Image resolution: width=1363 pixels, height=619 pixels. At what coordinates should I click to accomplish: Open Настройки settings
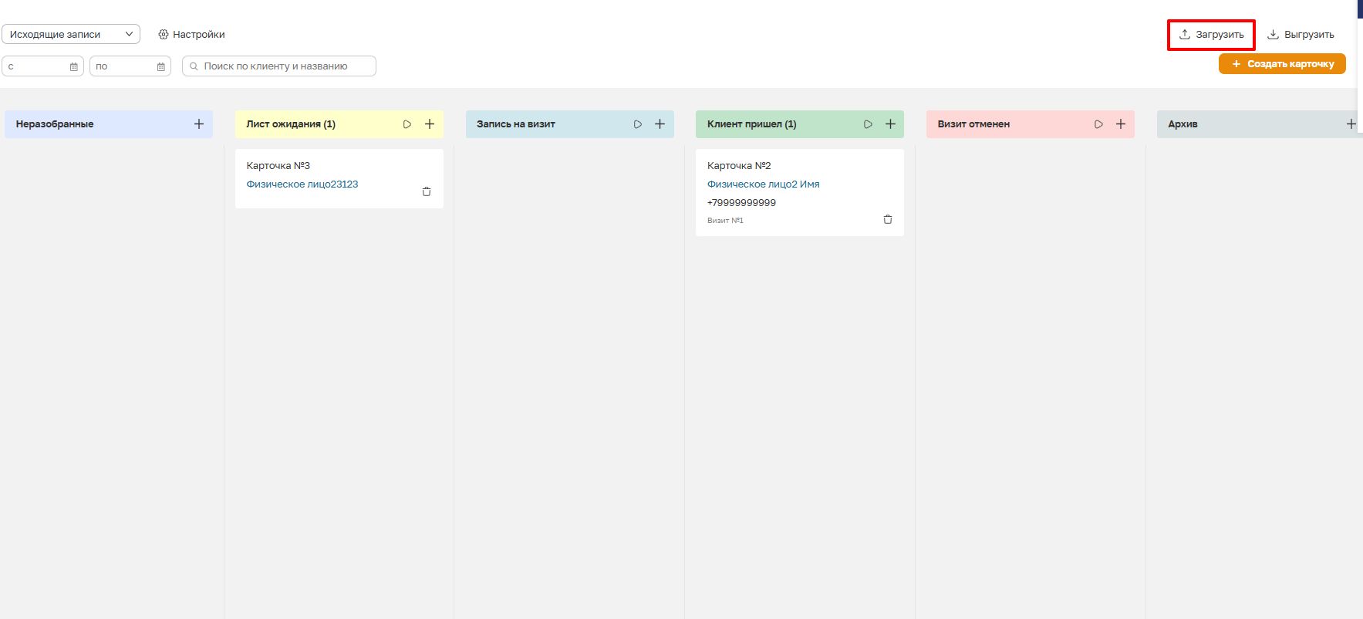pyautogui.click(x=191, y=35)
